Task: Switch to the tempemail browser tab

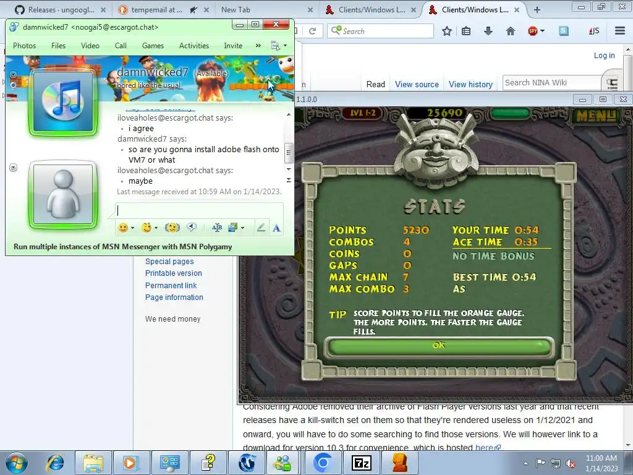Action: click(x=156, y=10)
